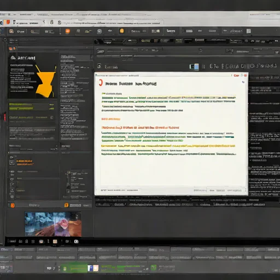Click the orange heading link inside the white dialog
Screen dimensions: 280x280
click(x=140, y=127)
